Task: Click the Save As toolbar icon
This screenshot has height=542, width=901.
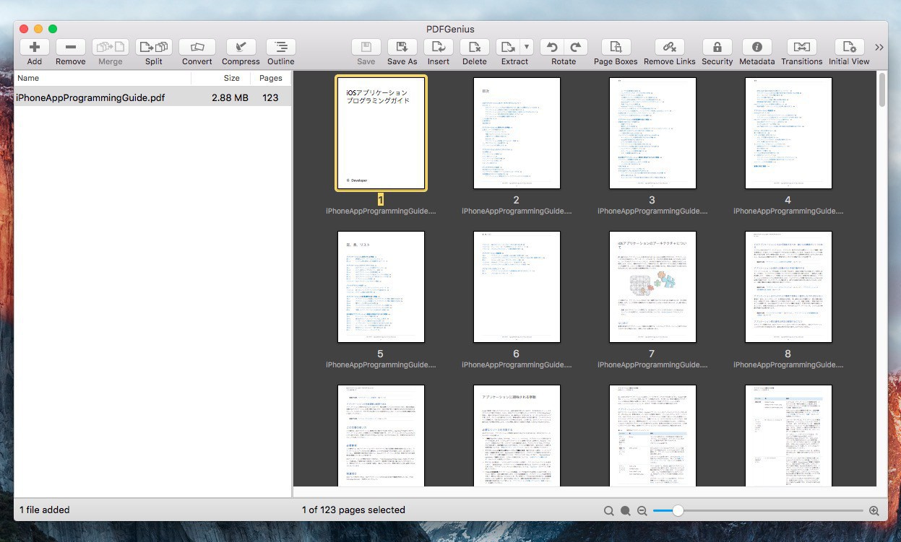Action: pos(402,47)
